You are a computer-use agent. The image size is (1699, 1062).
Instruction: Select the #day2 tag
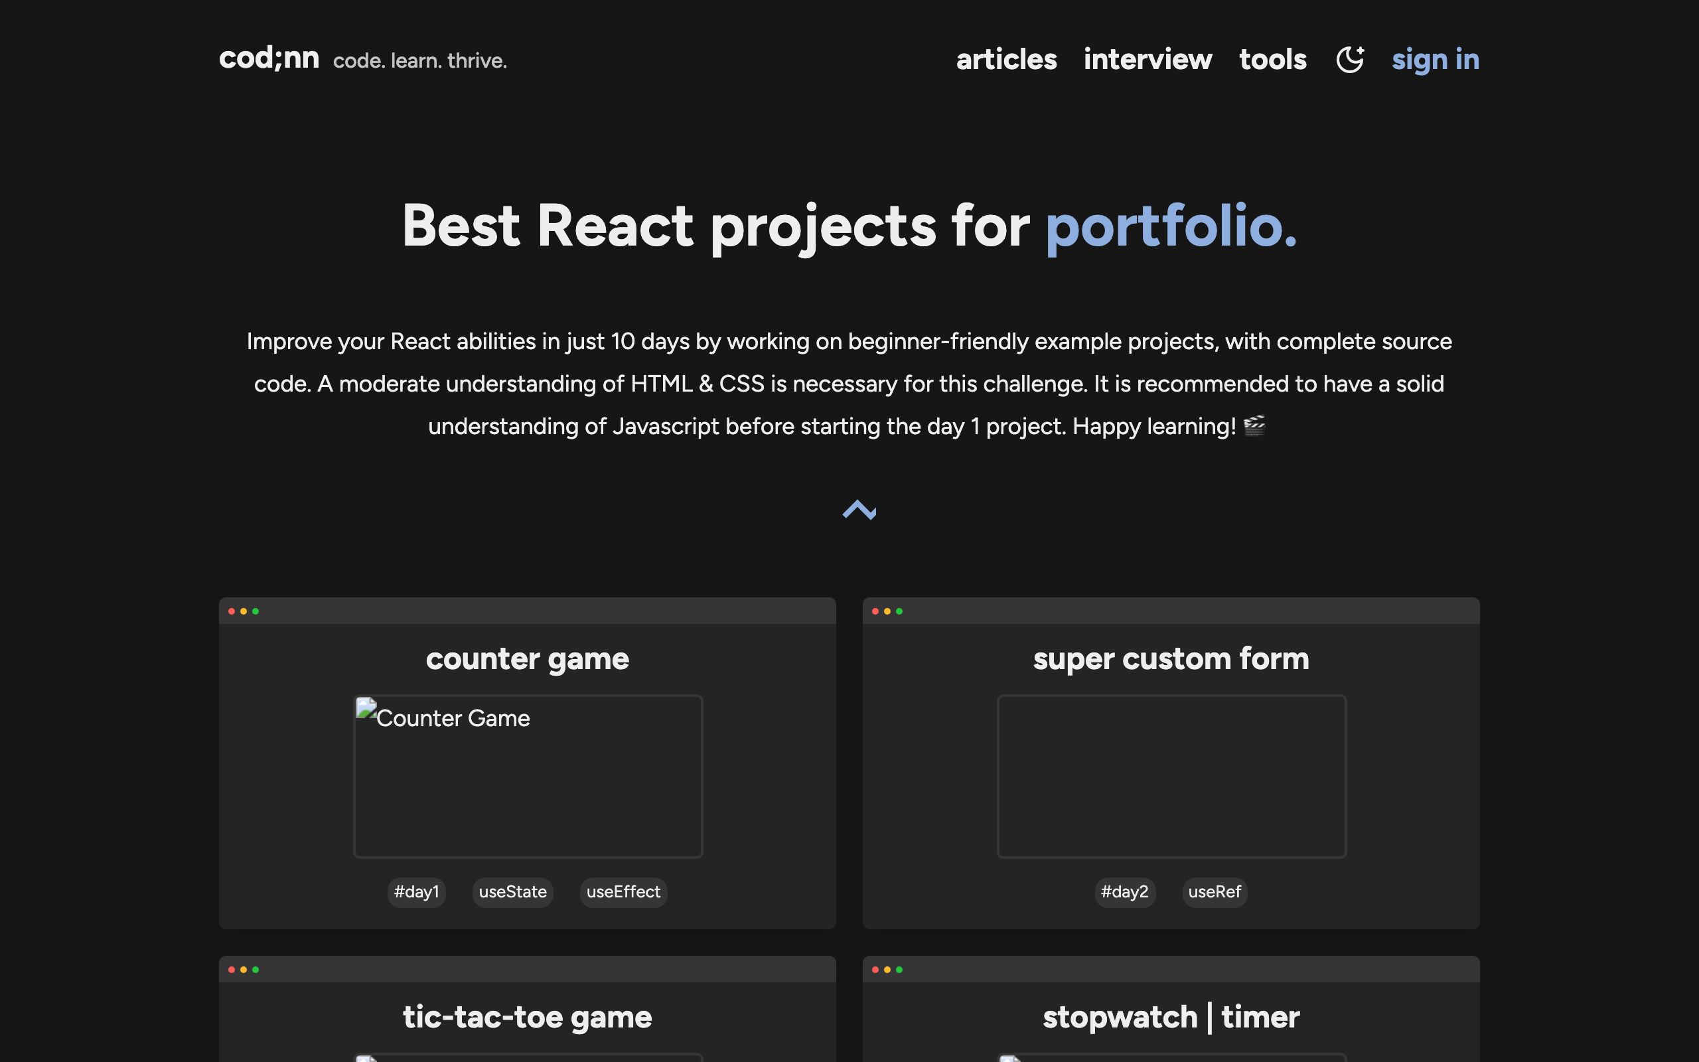tap(1125, 892)
